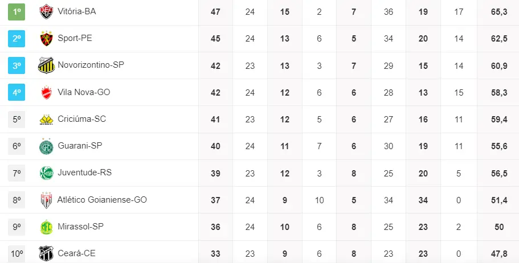
Task: Click Vitória-BA's 47 points cell
Action: (x=215, y=11)
